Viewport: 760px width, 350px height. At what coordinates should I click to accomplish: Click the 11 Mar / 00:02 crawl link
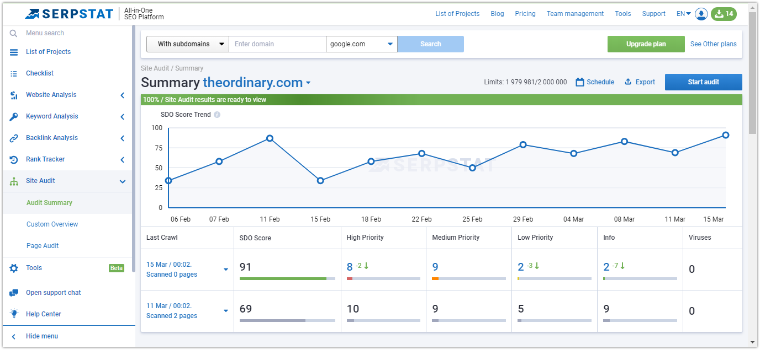[x=169, y=306]
